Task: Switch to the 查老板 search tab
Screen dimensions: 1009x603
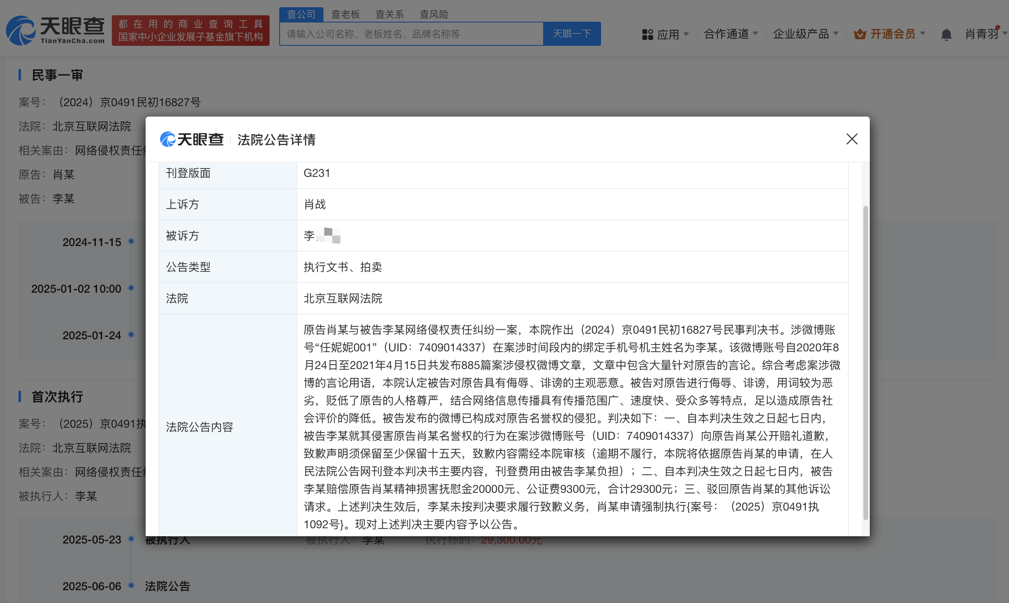Action: 345,14
